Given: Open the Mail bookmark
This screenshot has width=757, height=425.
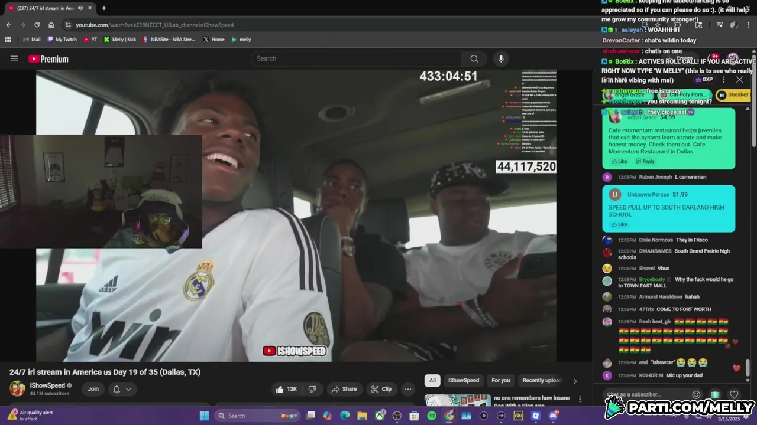Looking at the screenshot, I should click(x=31, y=40).
